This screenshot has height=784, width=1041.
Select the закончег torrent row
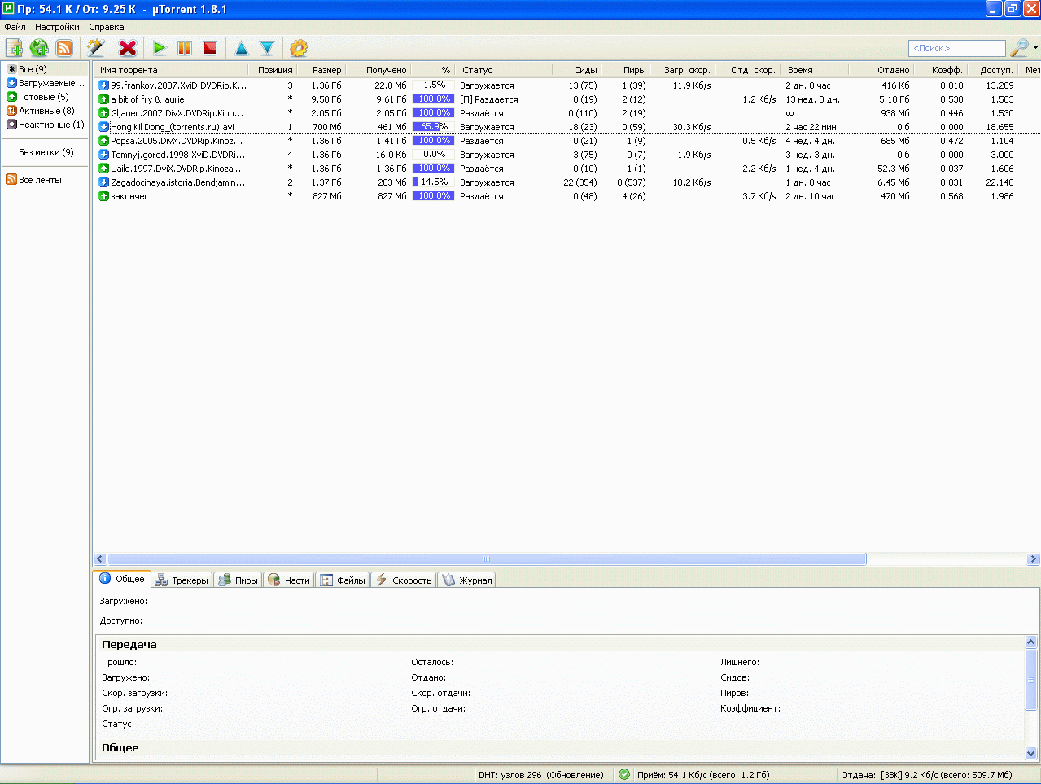point(566,196)
